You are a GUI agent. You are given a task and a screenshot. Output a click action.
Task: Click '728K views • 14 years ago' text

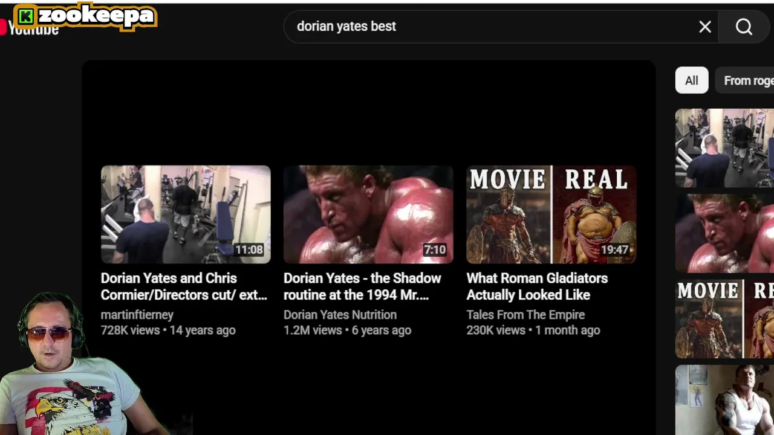click(x=168, y=330)
